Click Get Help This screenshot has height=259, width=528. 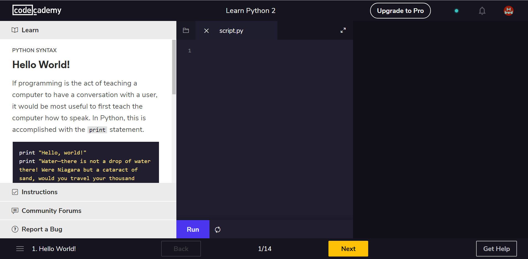click(x=496, y=249)
